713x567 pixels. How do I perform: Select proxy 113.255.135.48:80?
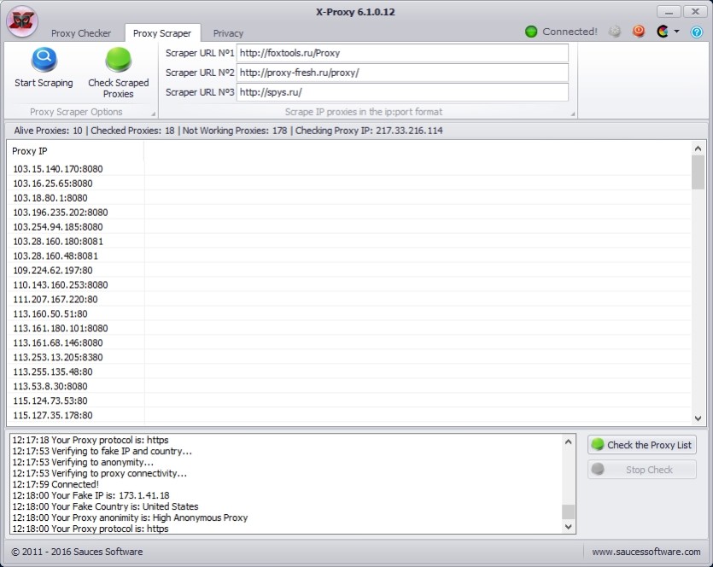pyautogui.click(x=53, y=372)
